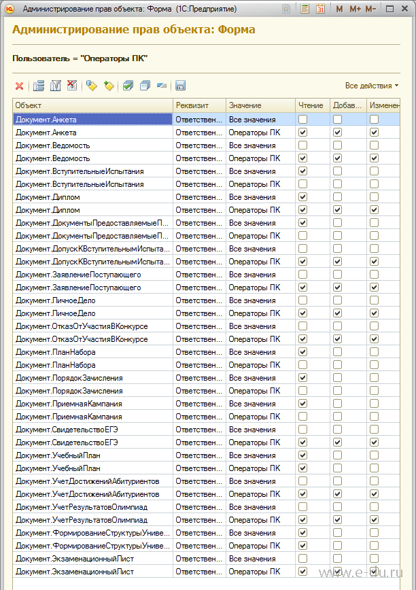Click the floppy disk save icon
This screenshot has width=416, height=590.
[181, 86]
